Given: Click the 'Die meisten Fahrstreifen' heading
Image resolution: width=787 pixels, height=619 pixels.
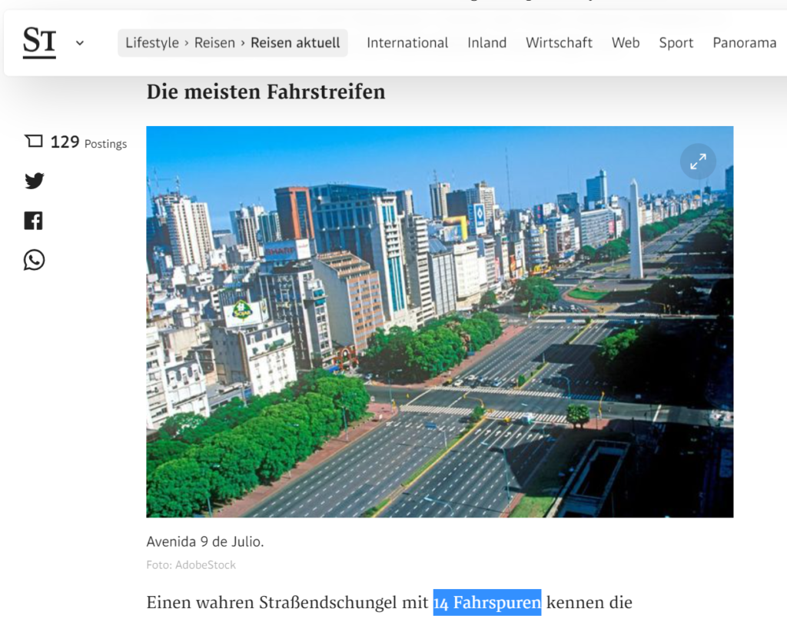Looking at the screenshot, I should click(266, 92).
